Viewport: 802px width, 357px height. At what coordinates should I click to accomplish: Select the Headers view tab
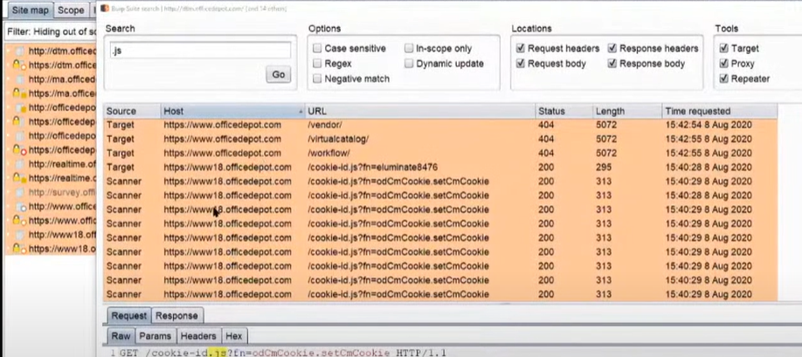pyautogui.click(x=198, y=335)
